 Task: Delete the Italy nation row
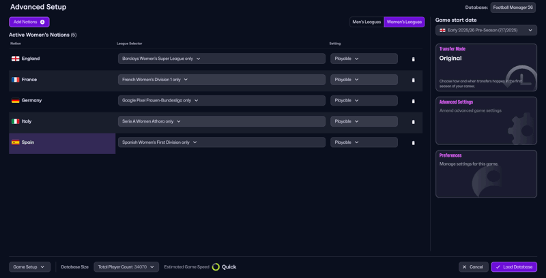(x=414, y=121)
